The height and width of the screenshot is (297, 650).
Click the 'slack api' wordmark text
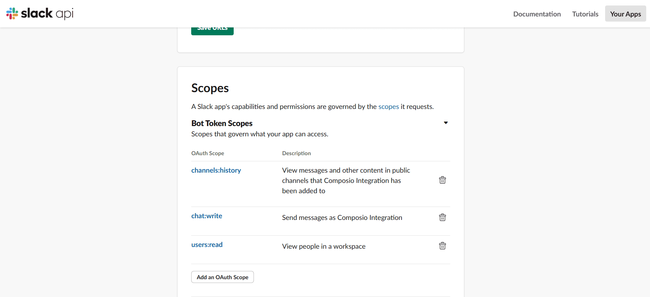(x=47, y=14)
